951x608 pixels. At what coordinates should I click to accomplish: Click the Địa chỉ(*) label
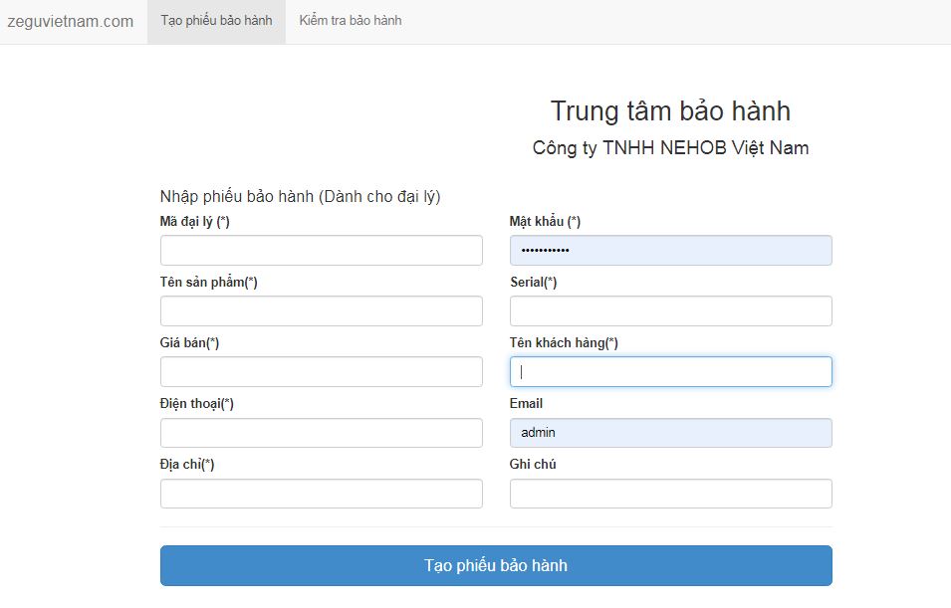pos(187,465)
